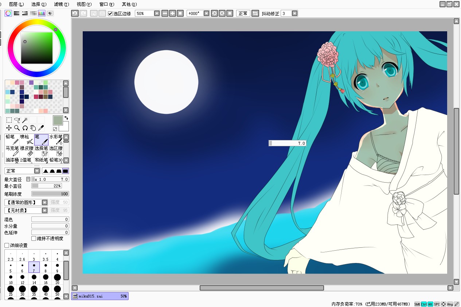Viewport: 461px width, 307px height.
Task: Choose the 喷枪 airbrush tool
Action: pos(27,140)
